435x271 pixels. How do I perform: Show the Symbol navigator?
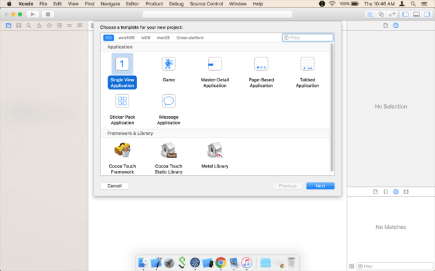click(x=19, y=25)
